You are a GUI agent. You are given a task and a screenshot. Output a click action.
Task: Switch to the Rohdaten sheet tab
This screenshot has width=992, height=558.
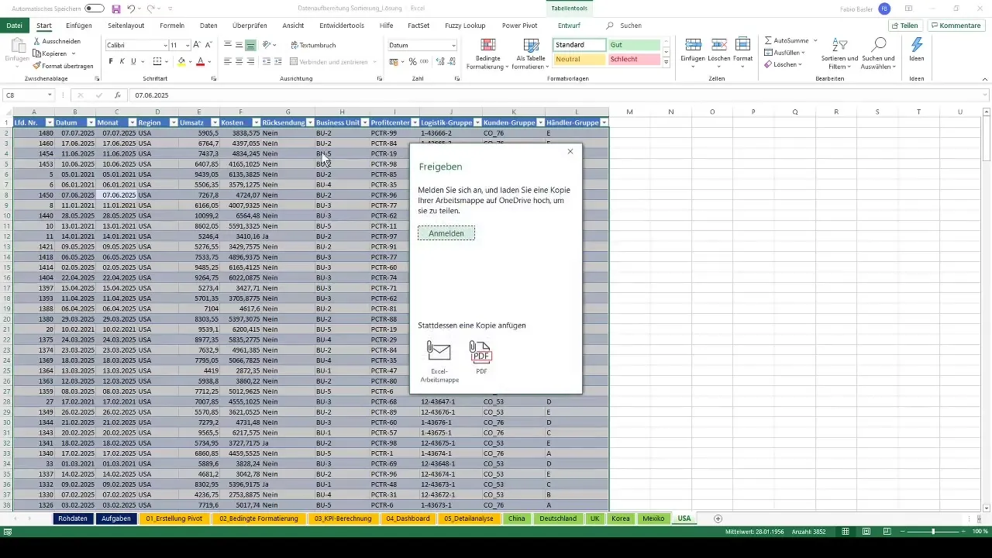73,518
